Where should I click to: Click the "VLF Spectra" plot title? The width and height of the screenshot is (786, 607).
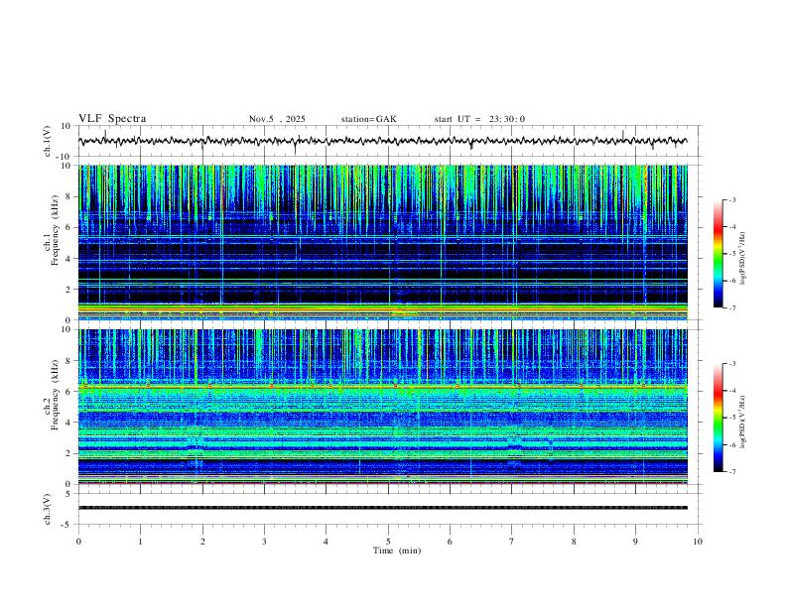pyautogui.click(x=112, y=119)
